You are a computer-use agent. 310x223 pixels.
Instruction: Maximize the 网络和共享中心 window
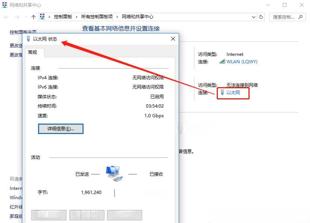(x=285, y=5)
